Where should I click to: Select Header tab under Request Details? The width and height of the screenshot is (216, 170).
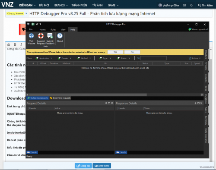(32, 152)
